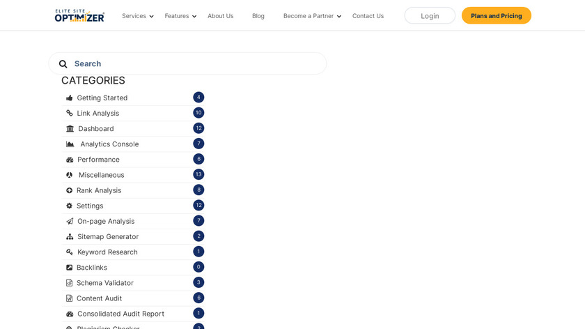The image size is (585, 329).
Task: Click the icon beside Miscellaneous
Action: coord(70,175)
